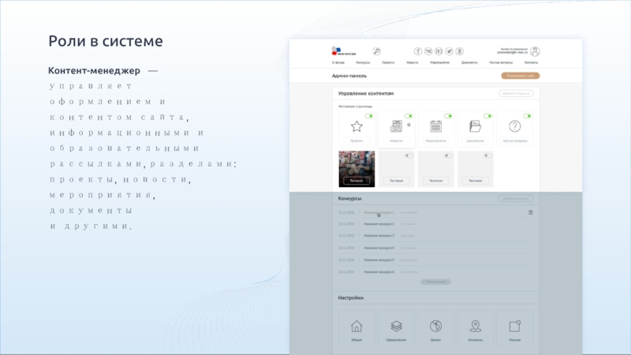Click the Показать еще button
Image resolution: width=631 pixels, height=355 pixels.
(436, 282)
